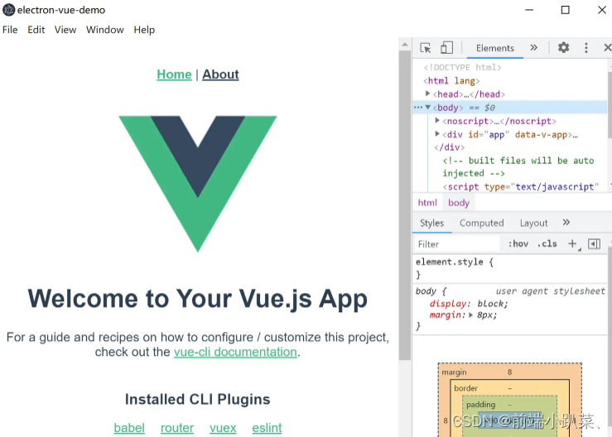This screenshot has height=437, width=612.
Task: Click Welcome to Your Vue.js App heading
Action: point(197,299)
